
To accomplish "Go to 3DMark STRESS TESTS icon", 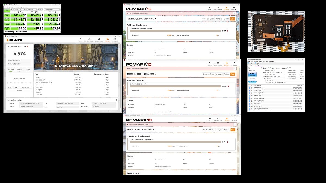I will (x=99, y=39).
